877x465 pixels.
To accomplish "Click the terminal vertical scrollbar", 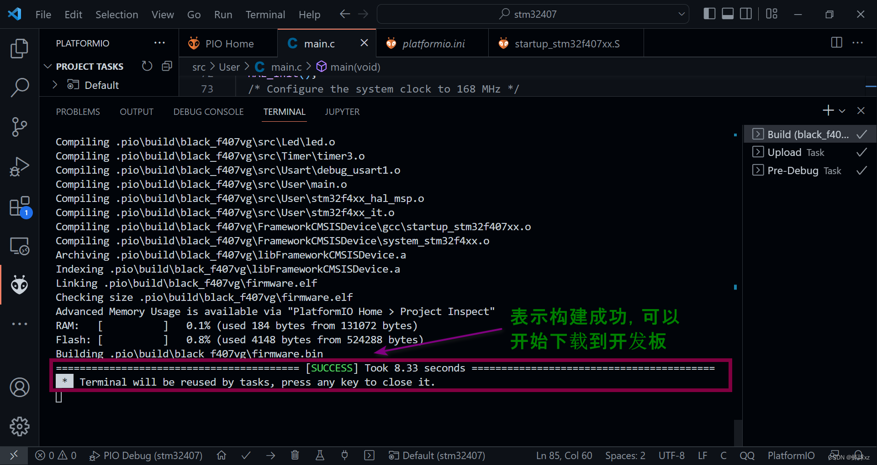I will coord(738,432).
